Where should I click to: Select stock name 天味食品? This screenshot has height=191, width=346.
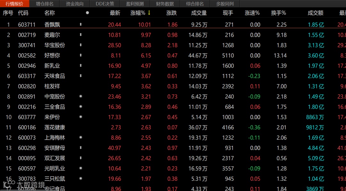(55, 76)
